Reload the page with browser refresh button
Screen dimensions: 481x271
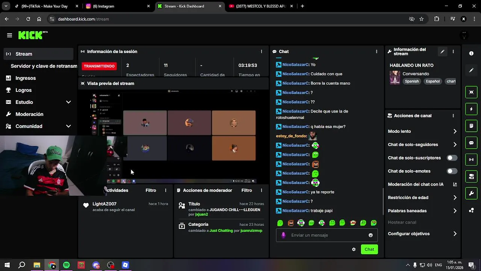tap(28, 19)
